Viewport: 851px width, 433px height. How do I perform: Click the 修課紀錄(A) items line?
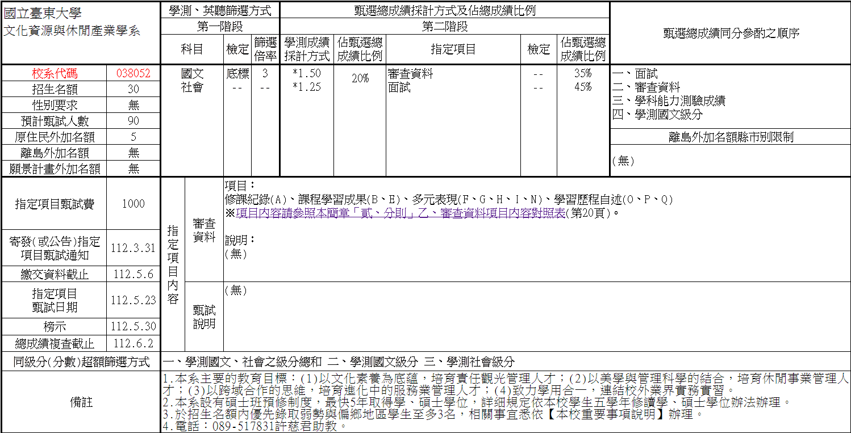449,199
